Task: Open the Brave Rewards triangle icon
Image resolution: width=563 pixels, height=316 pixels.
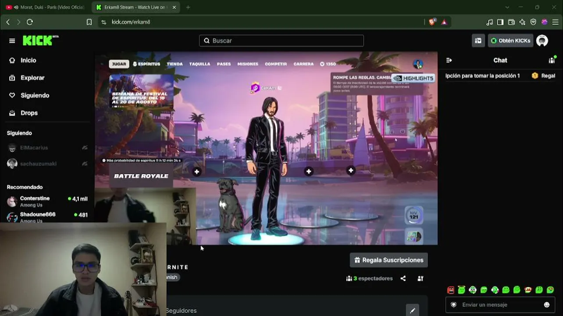Action: 444,22
